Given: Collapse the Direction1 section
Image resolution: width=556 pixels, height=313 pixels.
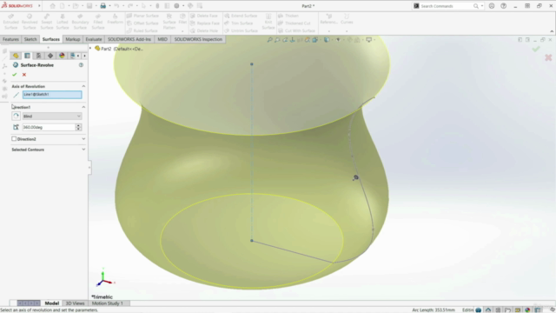Looking at the screenshot, I should point(83,107).
